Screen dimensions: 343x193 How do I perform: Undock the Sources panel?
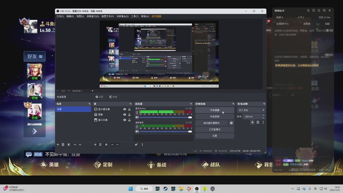(130, 104)
